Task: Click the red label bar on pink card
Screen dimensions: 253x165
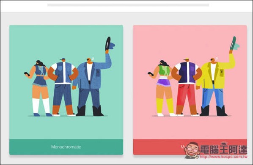Action: click(x=190, y=147)
